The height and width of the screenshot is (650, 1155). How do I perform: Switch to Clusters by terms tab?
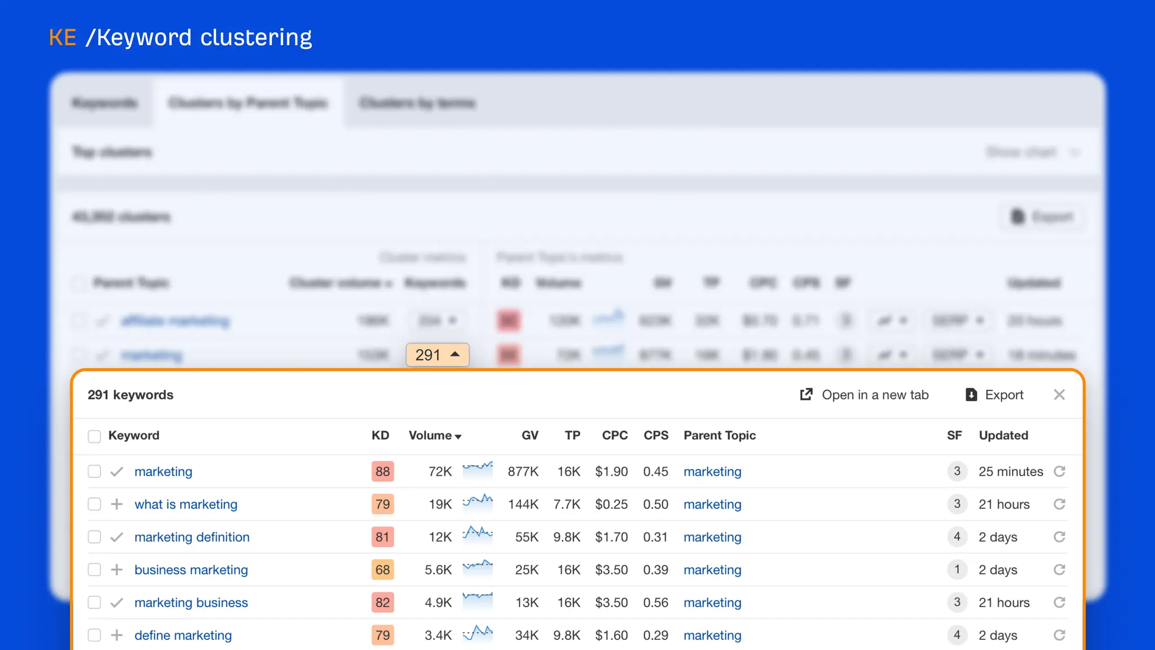tap(417, 103)
